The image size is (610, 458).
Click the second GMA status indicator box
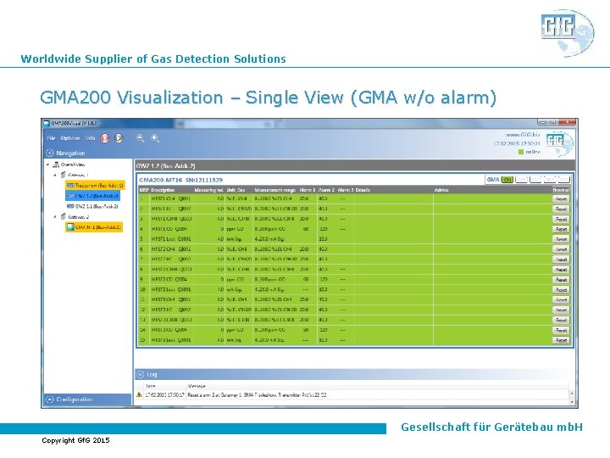point(521,180)
